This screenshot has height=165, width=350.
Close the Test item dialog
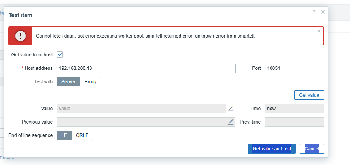point(323,12)
